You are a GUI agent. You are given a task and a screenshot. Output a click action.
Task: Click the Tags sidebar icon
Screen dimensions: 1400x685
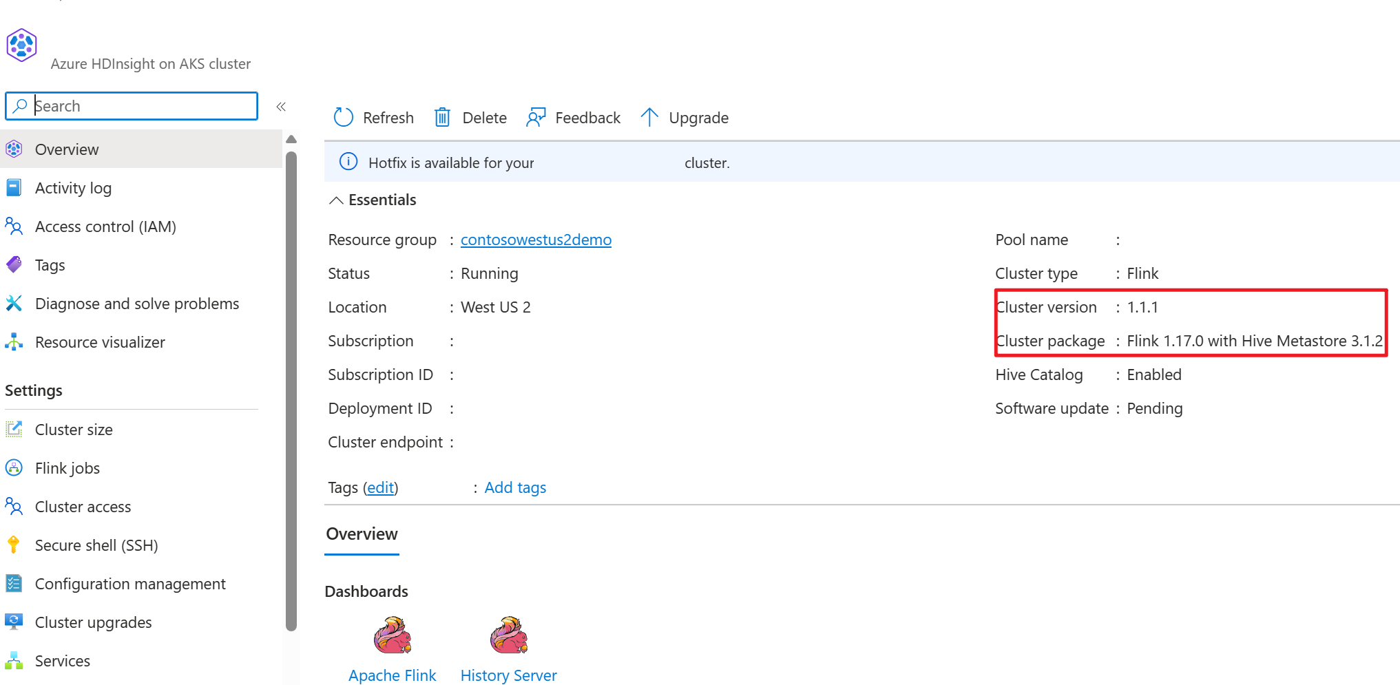(14, 265)
